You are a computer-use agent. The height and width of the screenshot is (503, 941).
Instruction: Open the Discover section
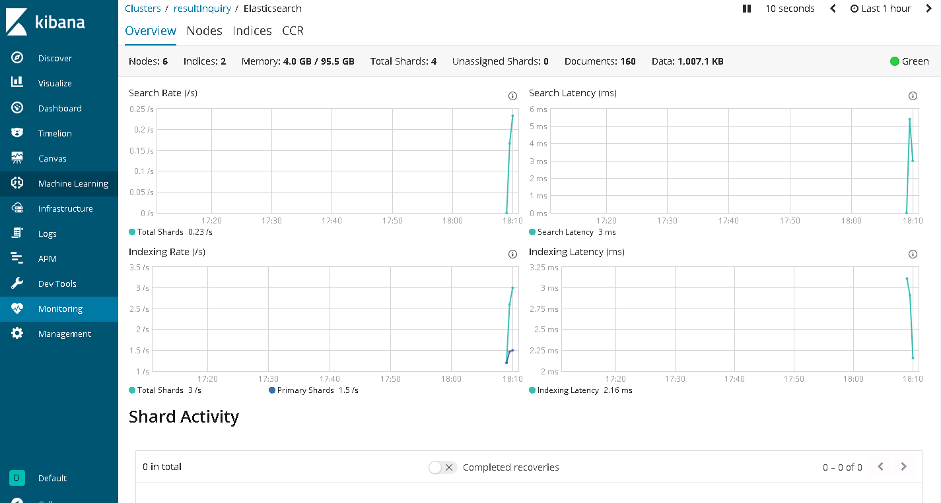tap(54, 58)
